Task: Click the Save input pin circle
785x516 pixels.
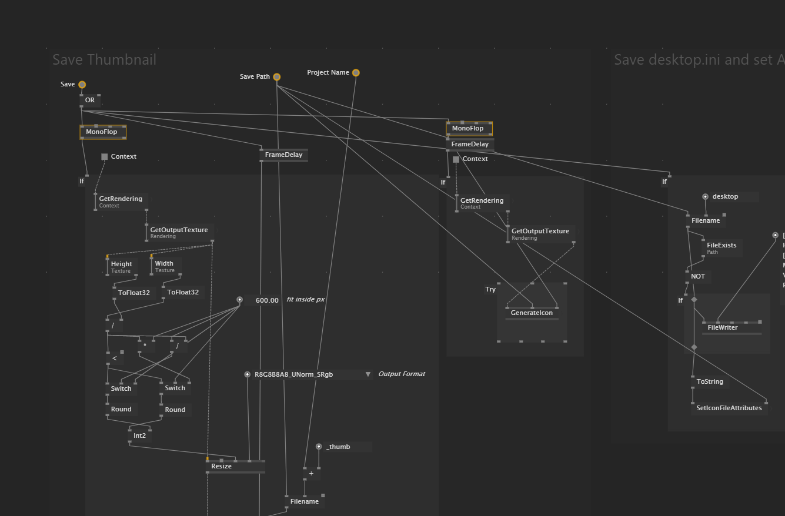Action: (x=82, y=85)
